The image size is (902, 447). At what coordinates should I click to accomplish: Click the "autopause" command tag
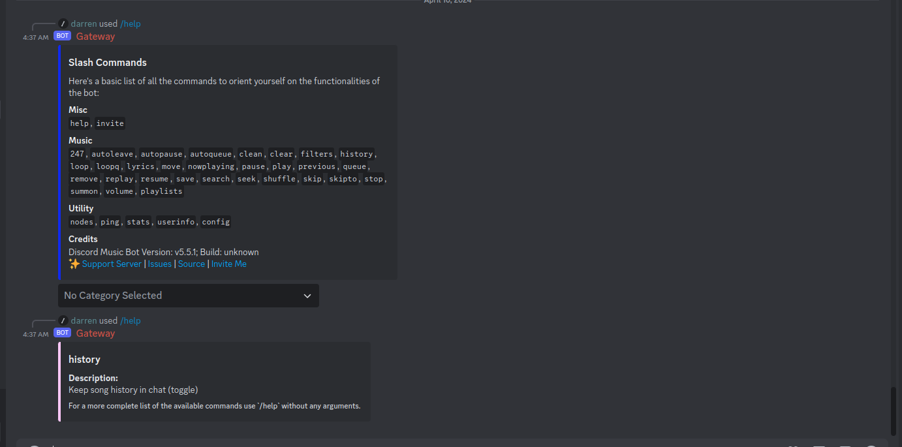coord(162,154)
